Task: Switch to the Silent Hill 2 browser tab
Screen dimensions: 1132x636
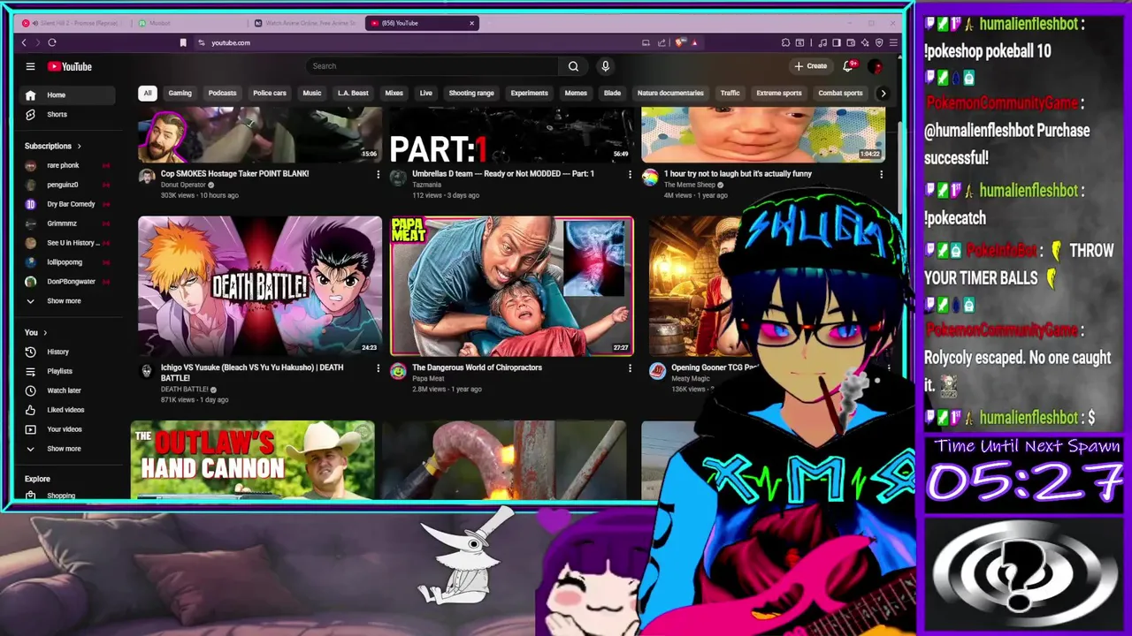Action: tap(74, 23)
